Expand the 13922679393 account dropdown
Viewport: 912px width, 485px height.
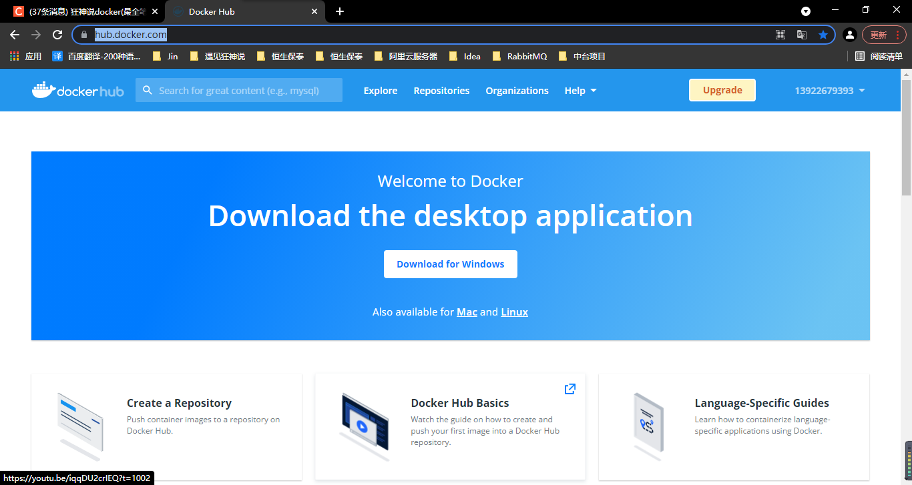[x=830, y=91]
